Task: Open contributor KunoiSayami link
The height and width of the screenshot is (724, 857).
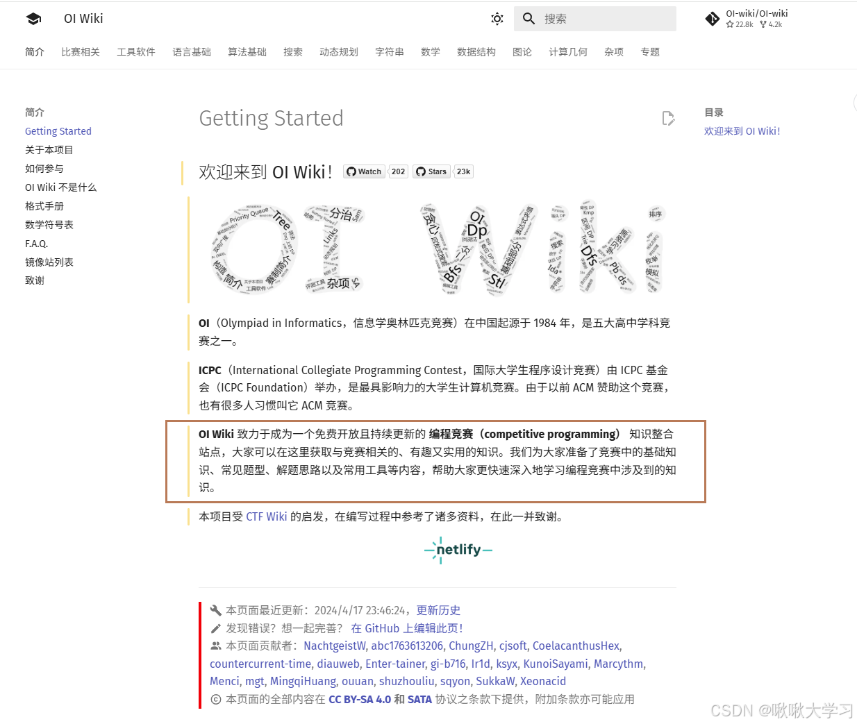Action: point(556,664)
